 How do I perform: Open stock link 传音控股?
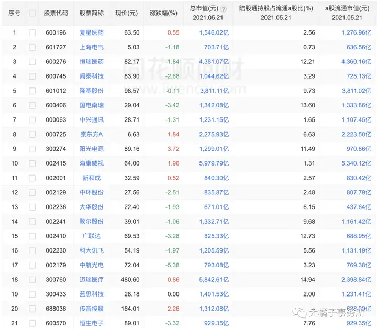(x=91, y=309)
